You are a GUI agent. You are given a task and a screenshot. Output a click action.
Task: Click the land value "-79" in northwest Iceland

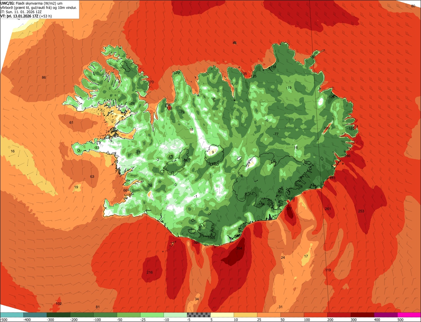click(182, 112)
